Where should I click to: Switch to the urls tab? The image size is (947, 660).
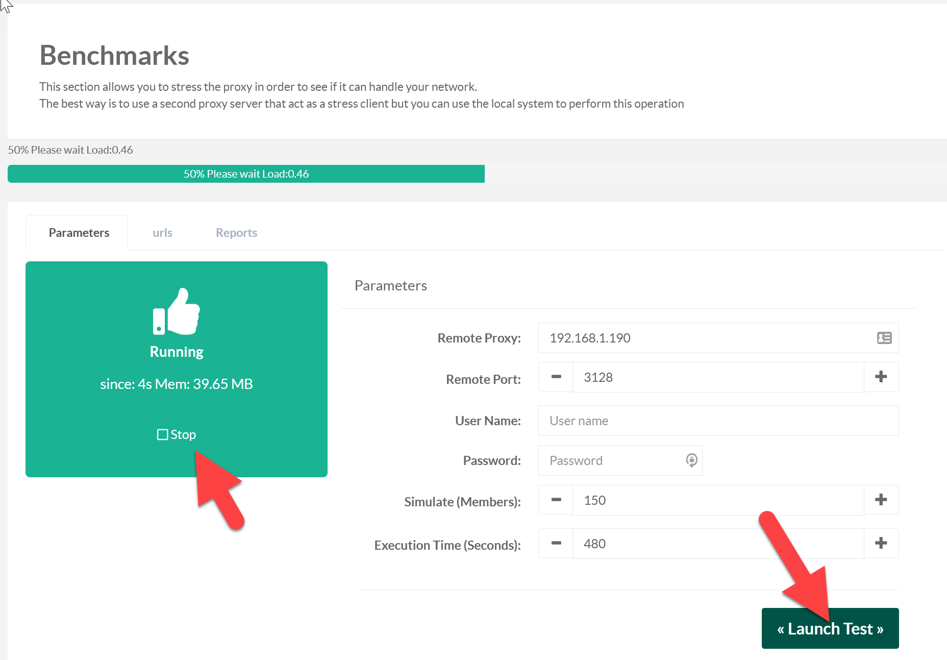coord(162,233)
